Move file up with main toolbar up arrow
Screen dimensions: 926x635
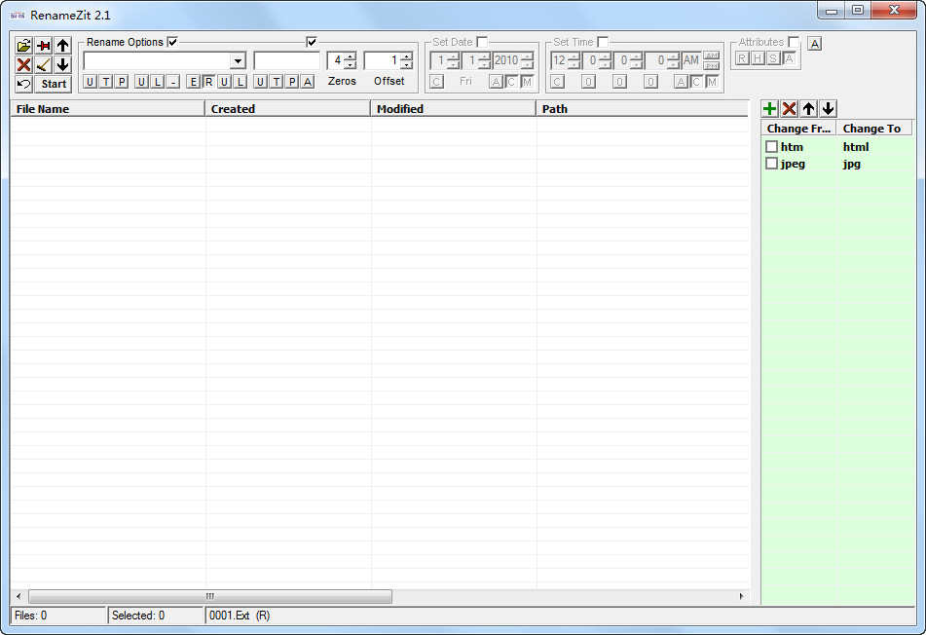coord(62,46)
